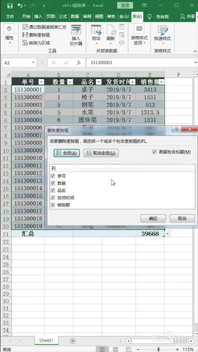
Task: Click the Page Layout view icon
Action: pyautogui.click(x=115, y=349)
